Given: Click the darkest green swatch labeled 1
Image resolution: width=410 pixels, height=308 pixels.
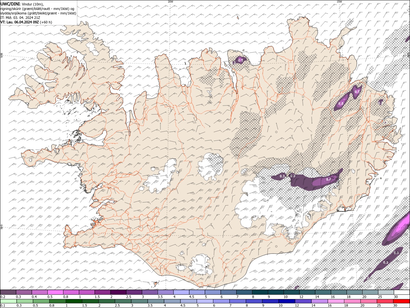Looking at the screenshot, I should point(74,301).
